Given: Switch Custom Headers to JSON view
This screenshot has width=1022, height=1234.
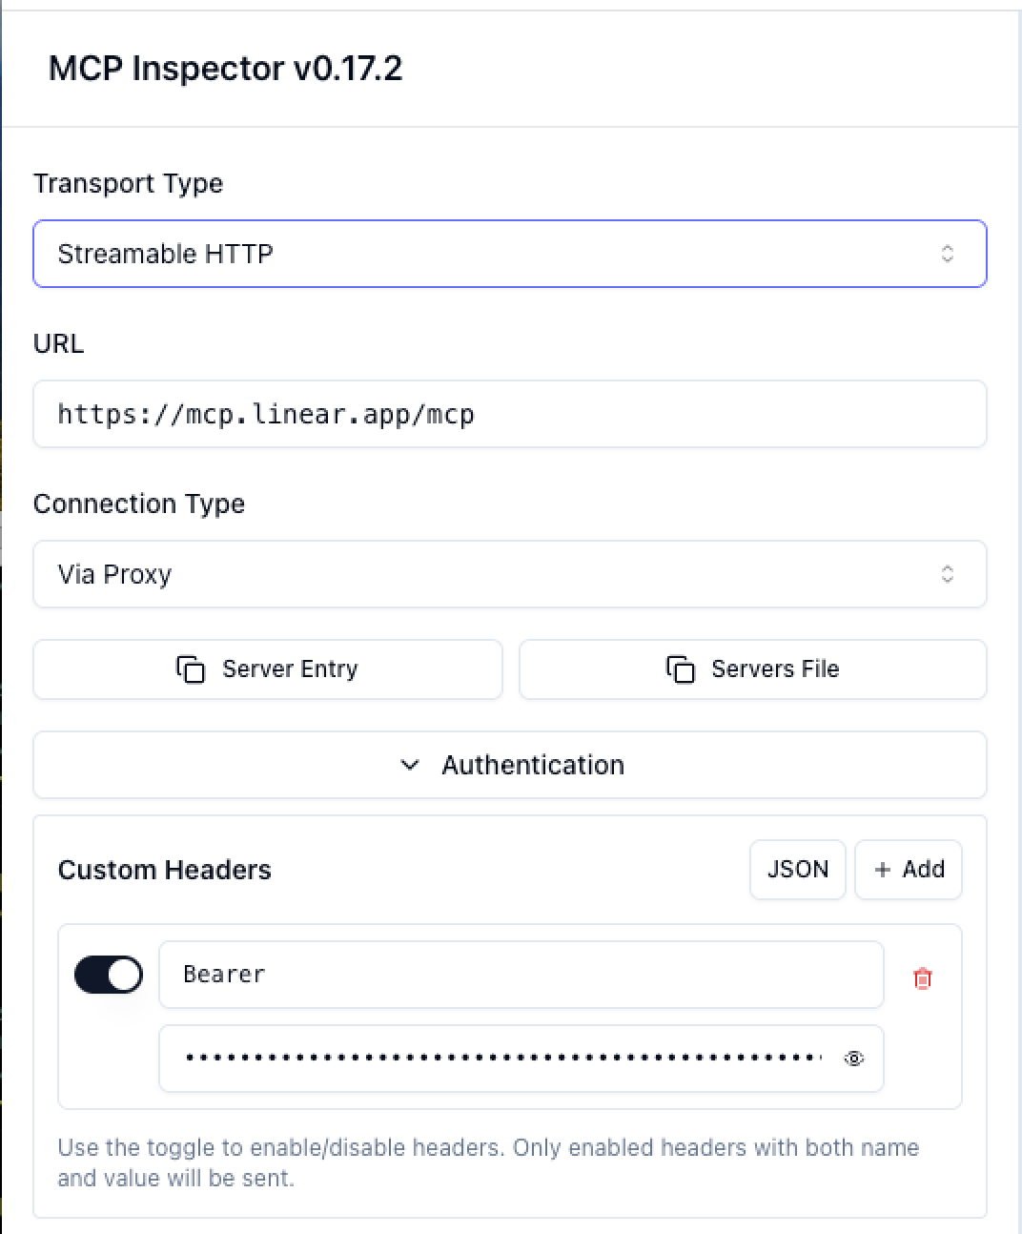Looking at the screenshot, I should coord(797,870).
